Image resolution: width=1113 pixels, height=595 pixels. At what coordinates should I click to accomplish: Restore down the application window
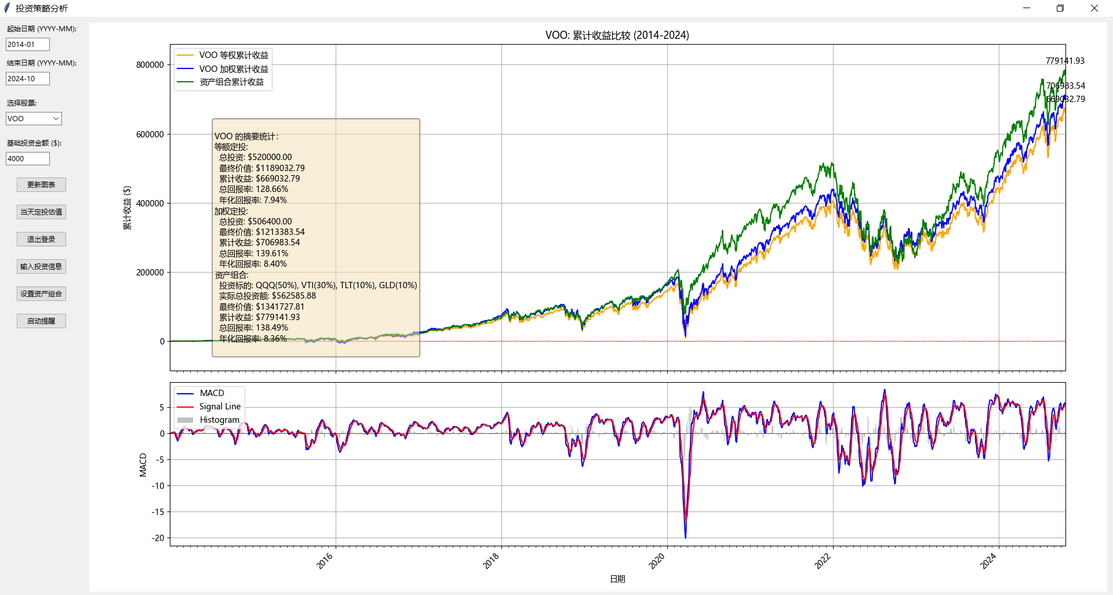[x=1060, y=8]
